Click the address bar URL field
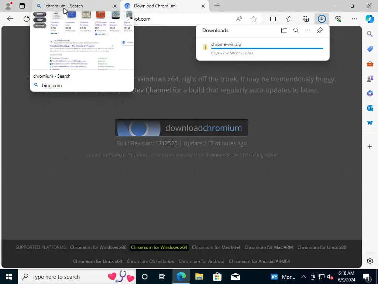 183,19
